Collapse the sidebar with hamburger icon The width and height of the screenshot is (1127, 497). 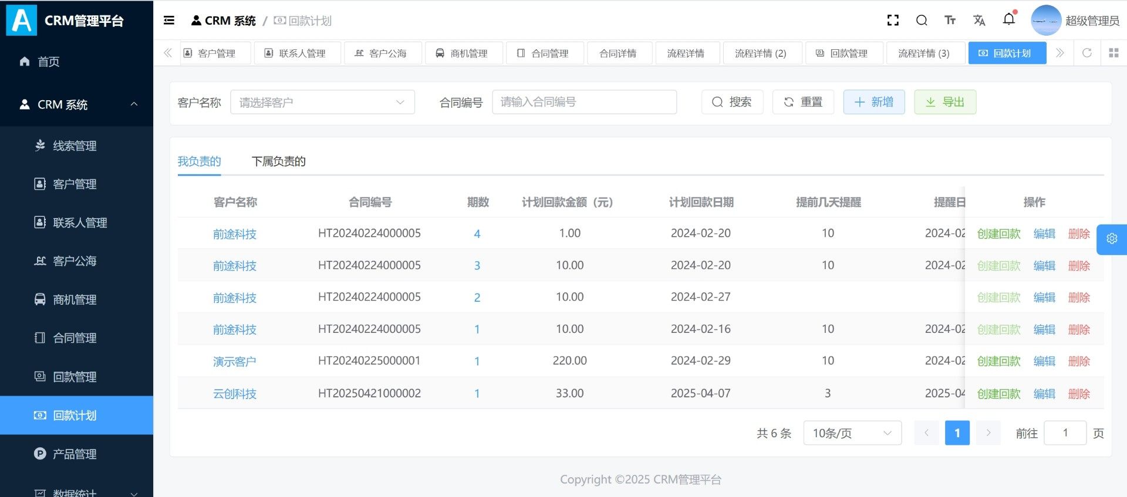[169, 21]
